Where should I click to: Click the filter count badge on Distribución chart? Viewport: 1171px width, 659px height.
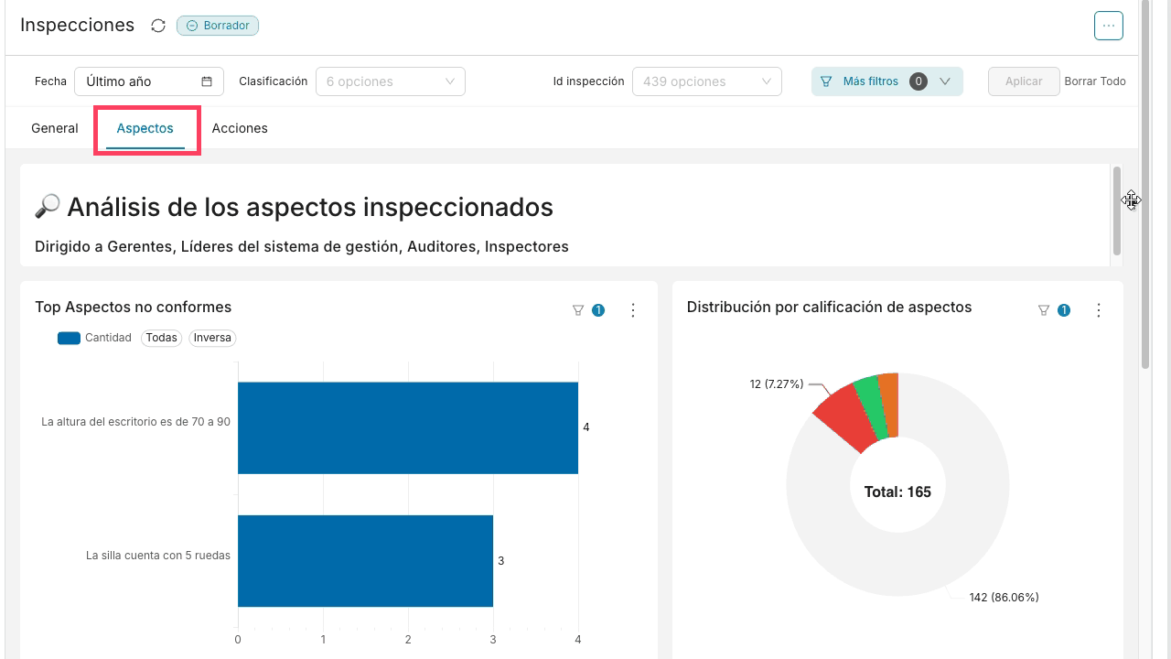[1064, 310]
